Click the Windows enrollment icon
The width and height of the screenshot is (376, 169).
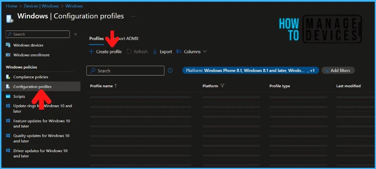[8, 55]
